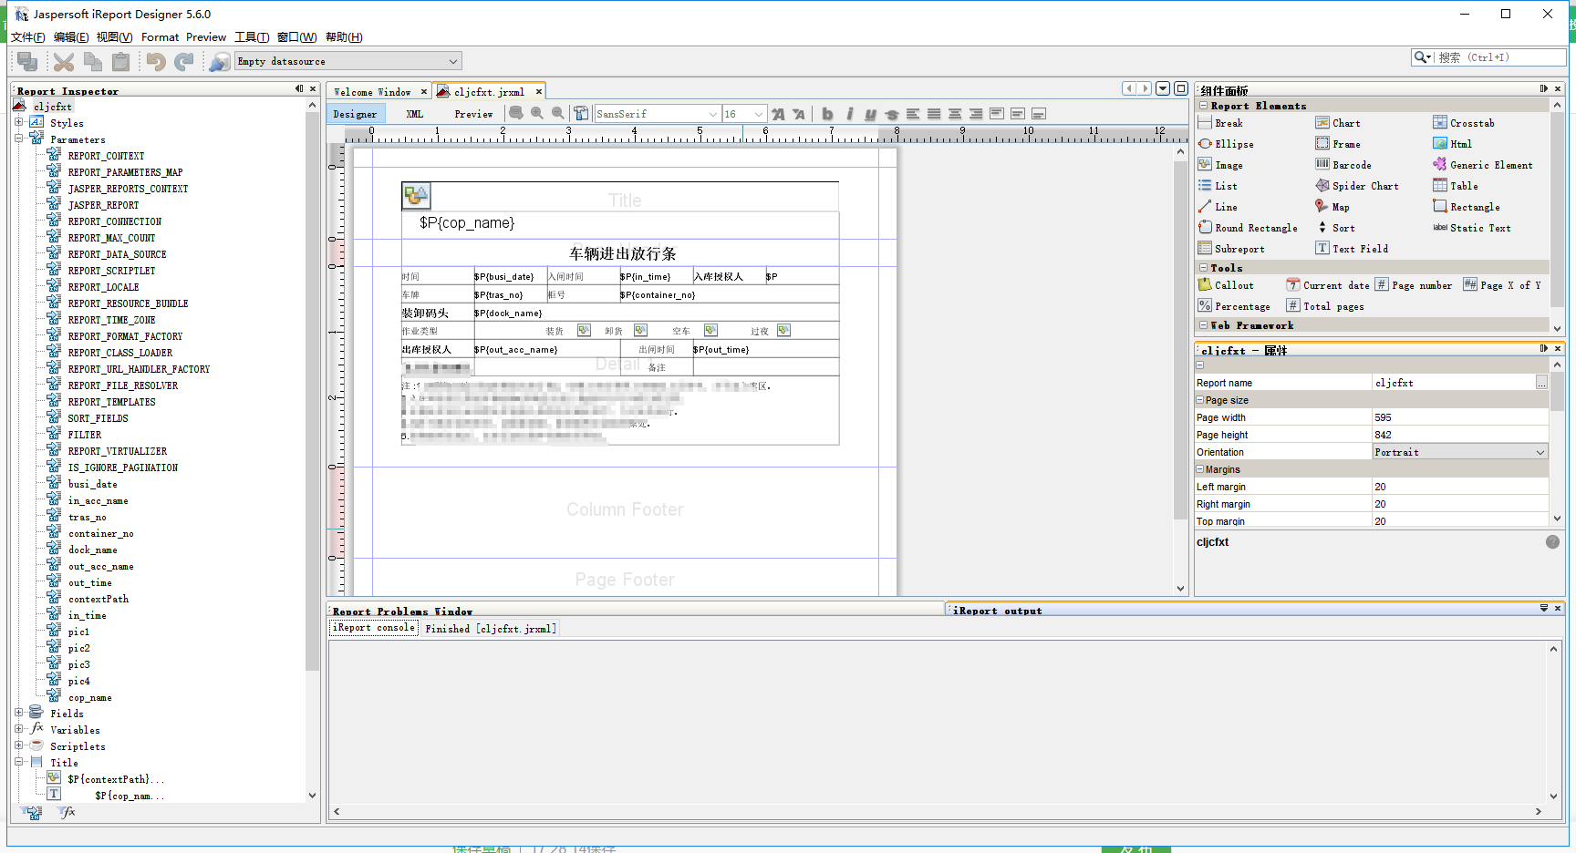
Task: Click the Report name ellipsis button
Action: pos(1541,383)
